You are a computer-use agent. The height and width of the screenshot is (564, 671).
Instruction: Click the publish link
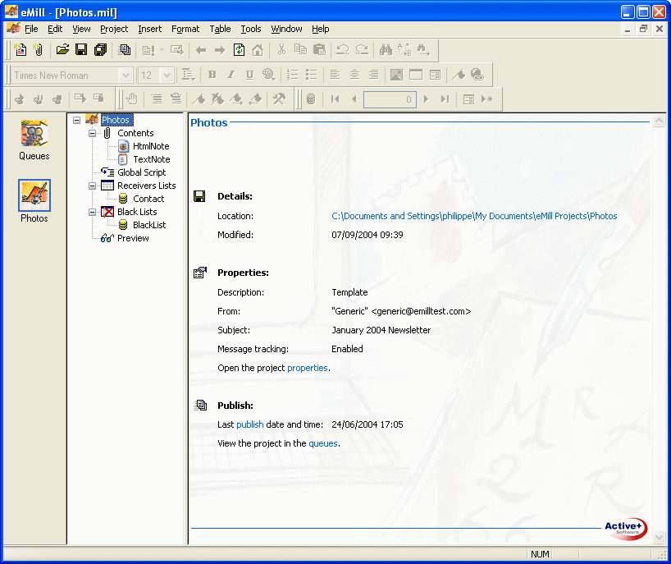pos(250,424)
